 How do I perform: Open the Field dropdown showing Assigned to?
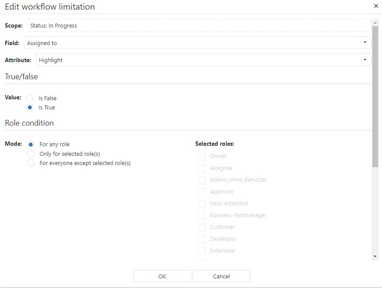click(197, 43)
